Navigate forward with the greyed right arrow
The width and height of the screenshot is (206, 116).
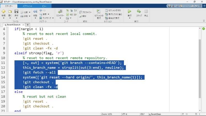45,10
